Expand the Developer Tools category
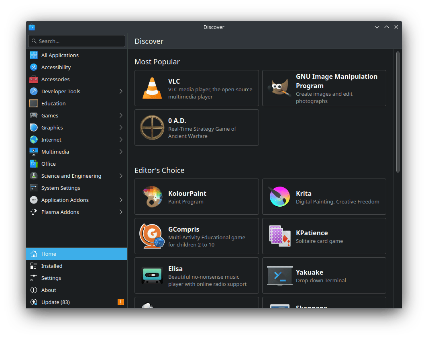The width and height of the screenshot is (428, 339). (121, 91)
